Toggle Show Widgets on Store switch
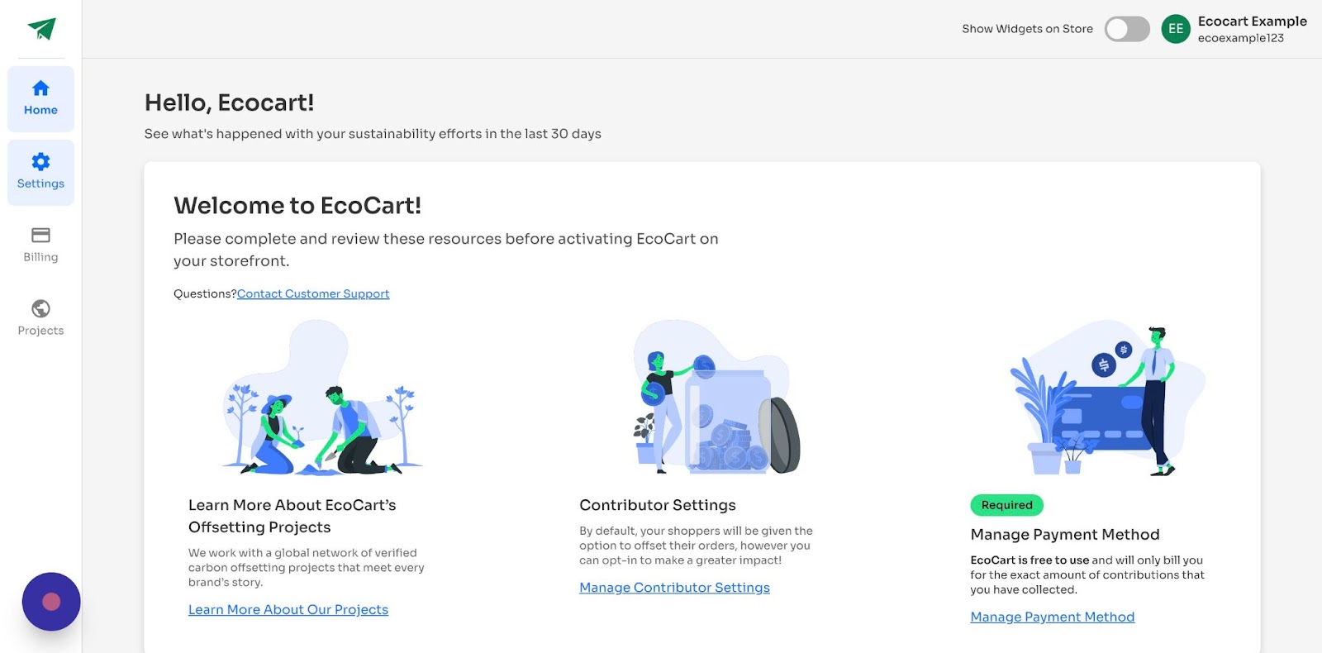Screen dimensions: 1322x653 tap(1127, 29)
